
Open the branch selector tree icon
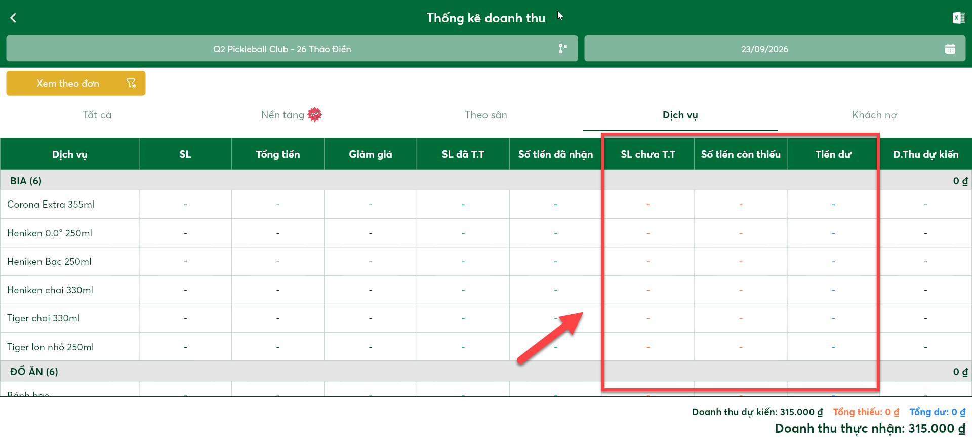tap(562, 49)
